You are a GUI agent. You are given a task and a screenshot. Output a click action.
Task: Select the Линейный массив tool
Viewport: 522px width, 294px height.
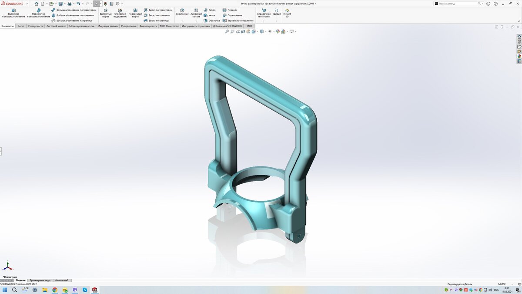196,13
